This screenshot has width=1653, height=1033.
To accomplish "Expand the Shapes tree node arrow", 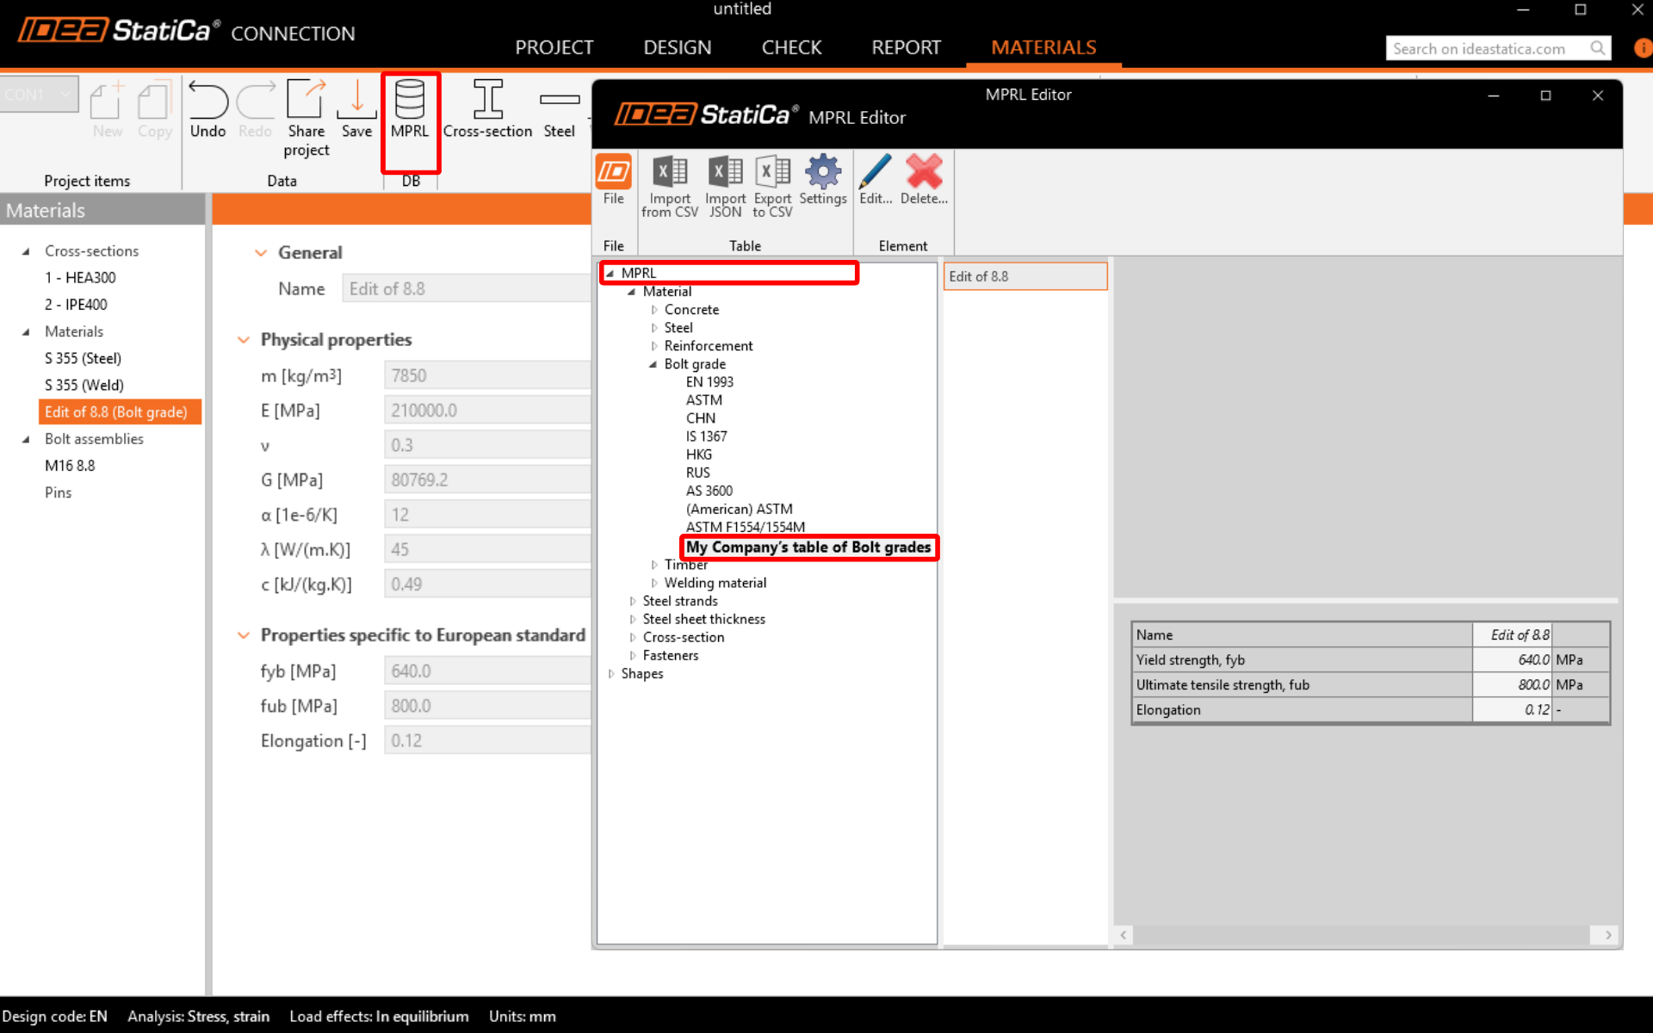I will (x=611, y=673).
